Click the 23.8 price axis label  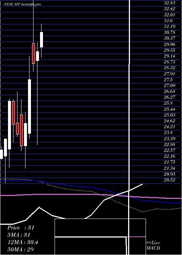[169, 133]
